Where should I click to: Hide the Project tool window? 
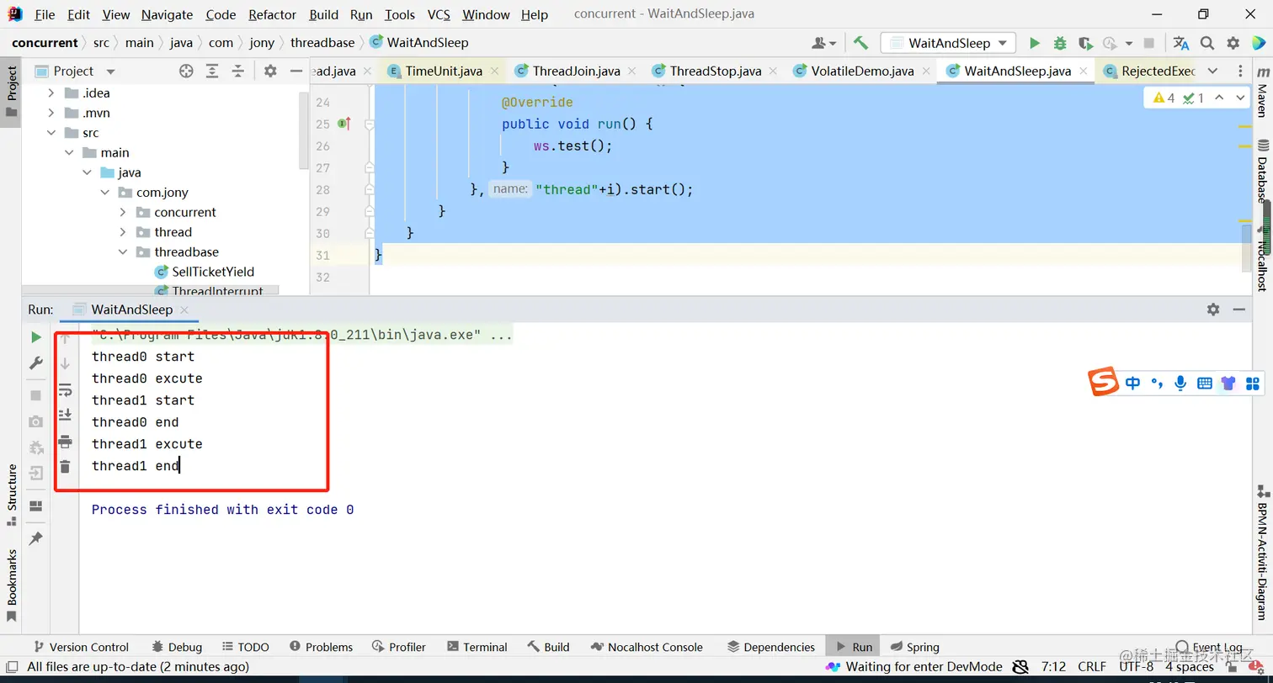pos(296,71)
